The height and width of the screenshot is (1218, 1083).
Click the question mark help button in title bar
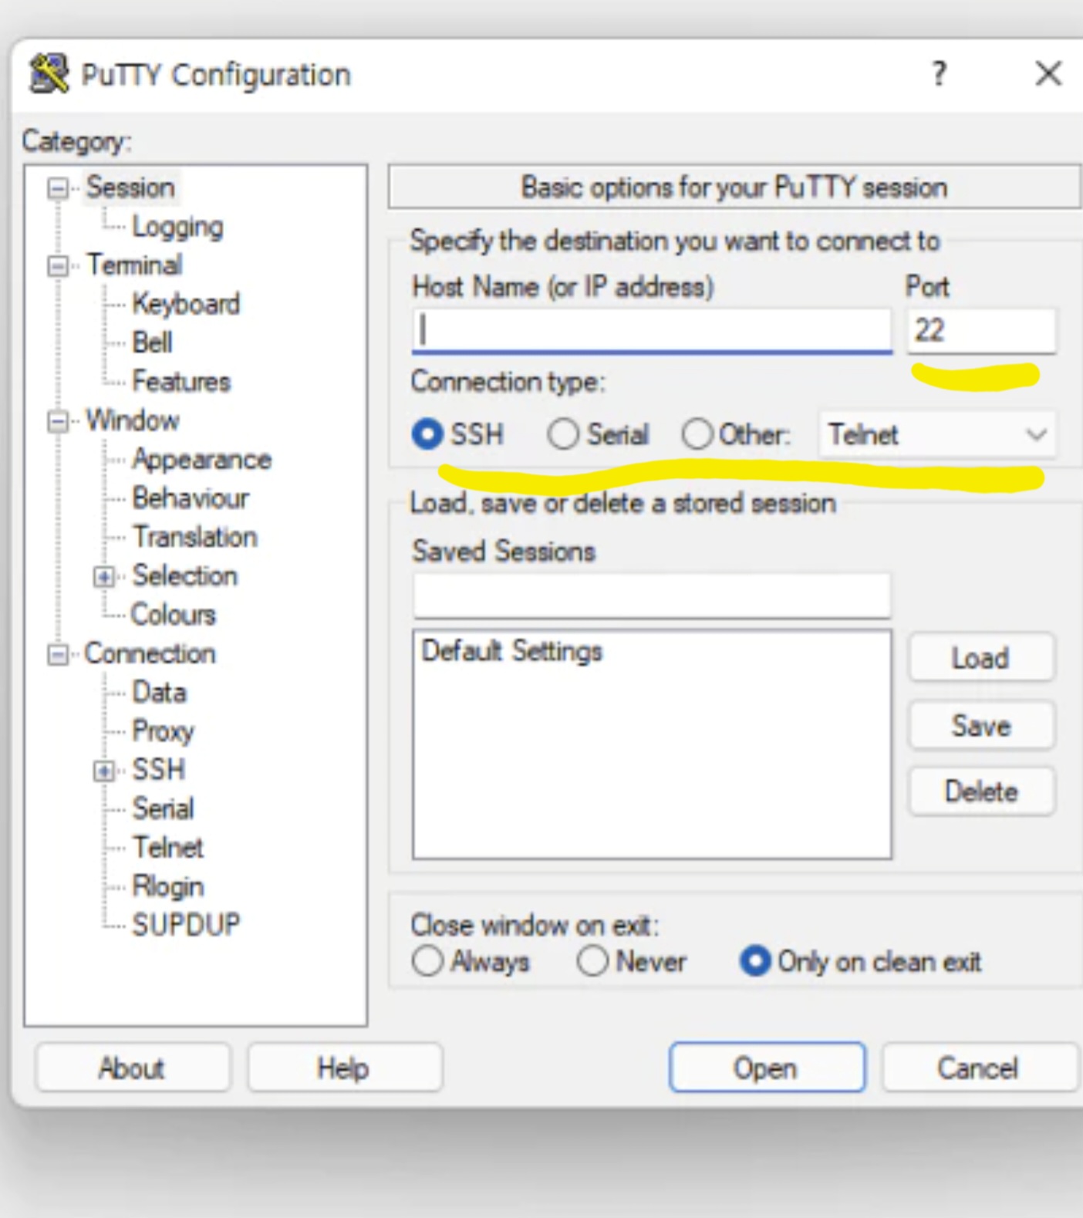(939, 74)
